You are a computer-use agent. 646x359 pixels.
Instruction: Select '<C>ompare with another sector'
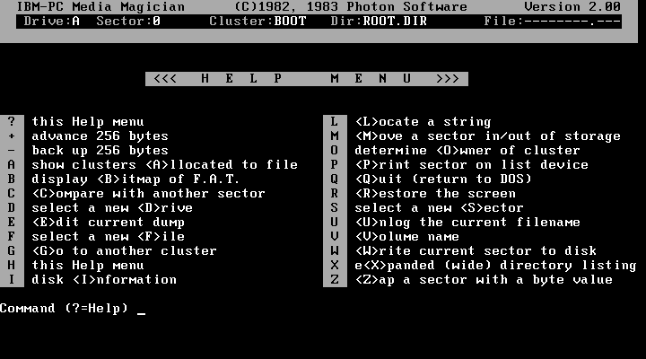[149, 194]
